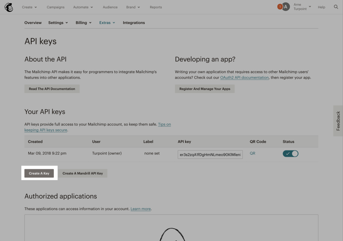
Task: Click the Learn more link
Action: click(141, 209)
